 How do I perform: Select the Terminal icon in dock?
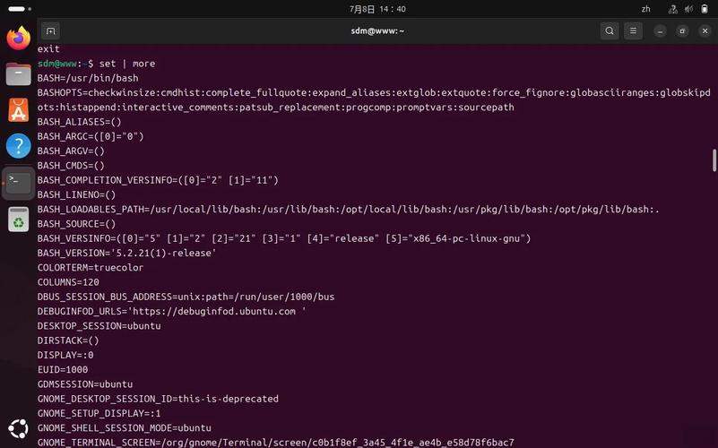(x=18, y=183)
